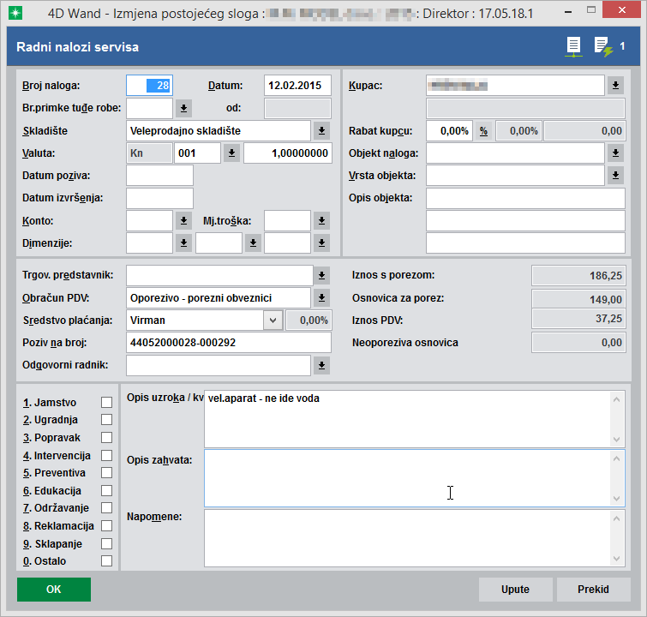The image size is (647, 617).
Task: Check the Održavanje checkbox
Action: [106, 508]
